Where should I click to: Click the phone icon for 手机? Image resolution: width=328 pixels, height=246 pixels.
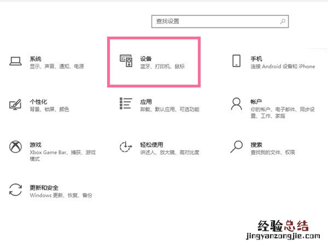pos(236,61)
